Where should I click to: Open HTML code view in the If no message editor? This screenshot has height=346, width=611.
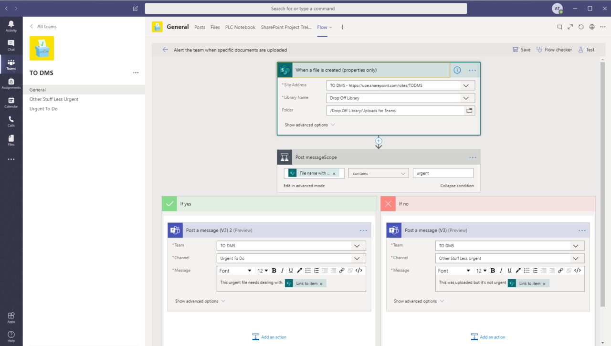tap(578, 270)
